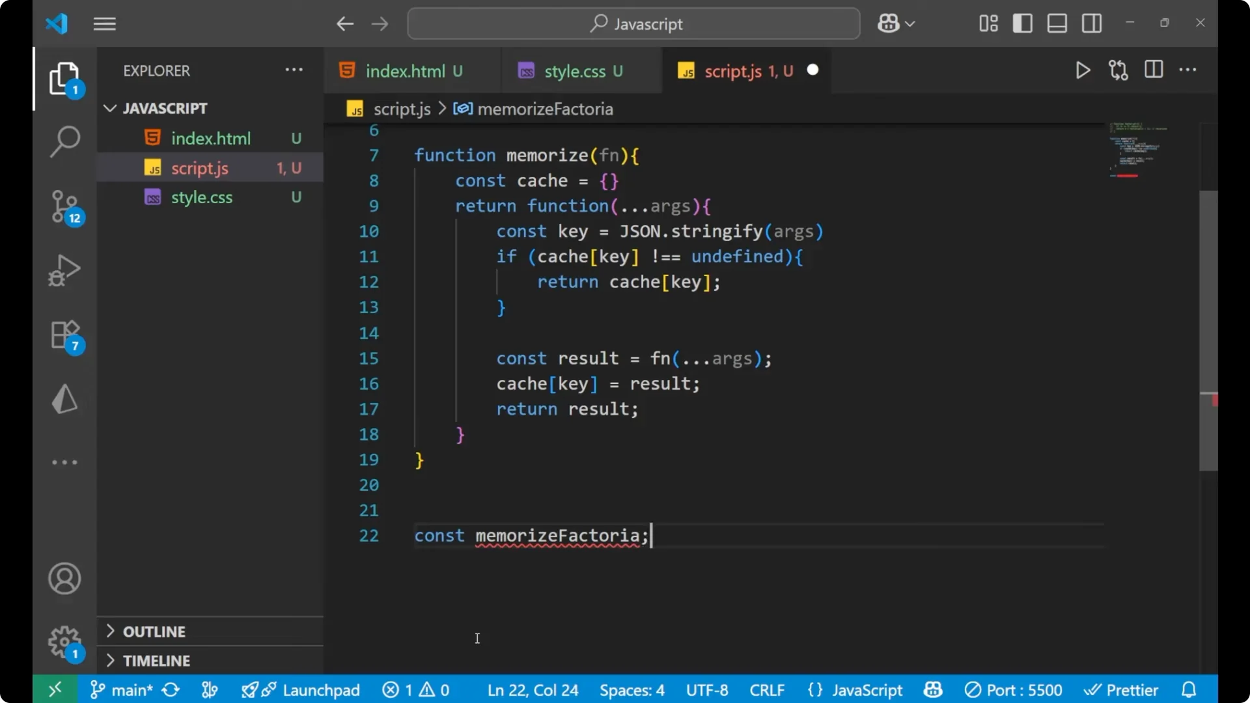This screenshot has height=703, width=1250.
Task: Open the Run and Debug panel
Action: [x=64, y=269]
